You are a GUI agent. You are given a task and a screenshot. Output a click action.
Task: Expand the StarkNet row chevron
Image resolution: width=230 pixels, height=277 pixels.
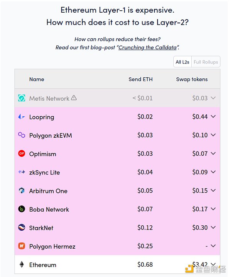click(x=213, y=228)
